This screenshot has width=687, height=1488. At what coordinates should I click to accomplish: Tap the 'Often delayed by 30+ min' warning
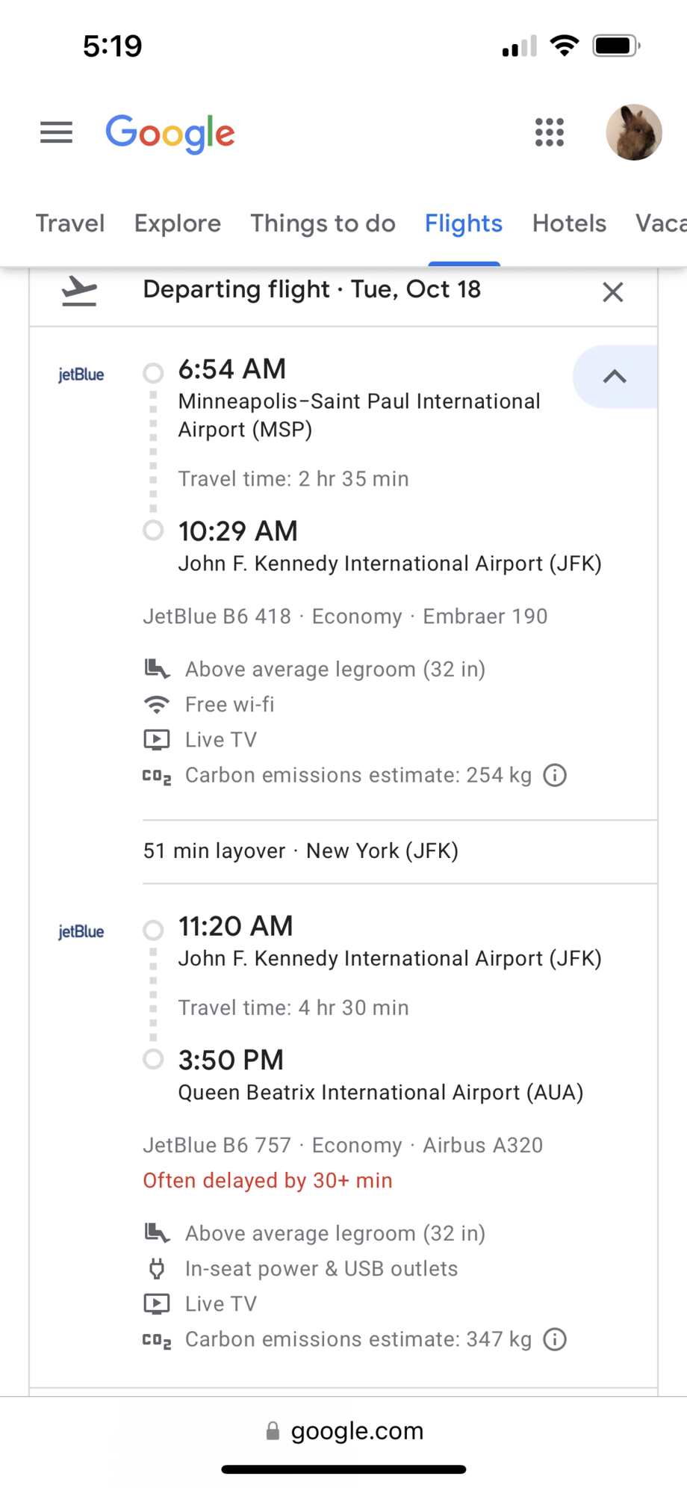267,1181
